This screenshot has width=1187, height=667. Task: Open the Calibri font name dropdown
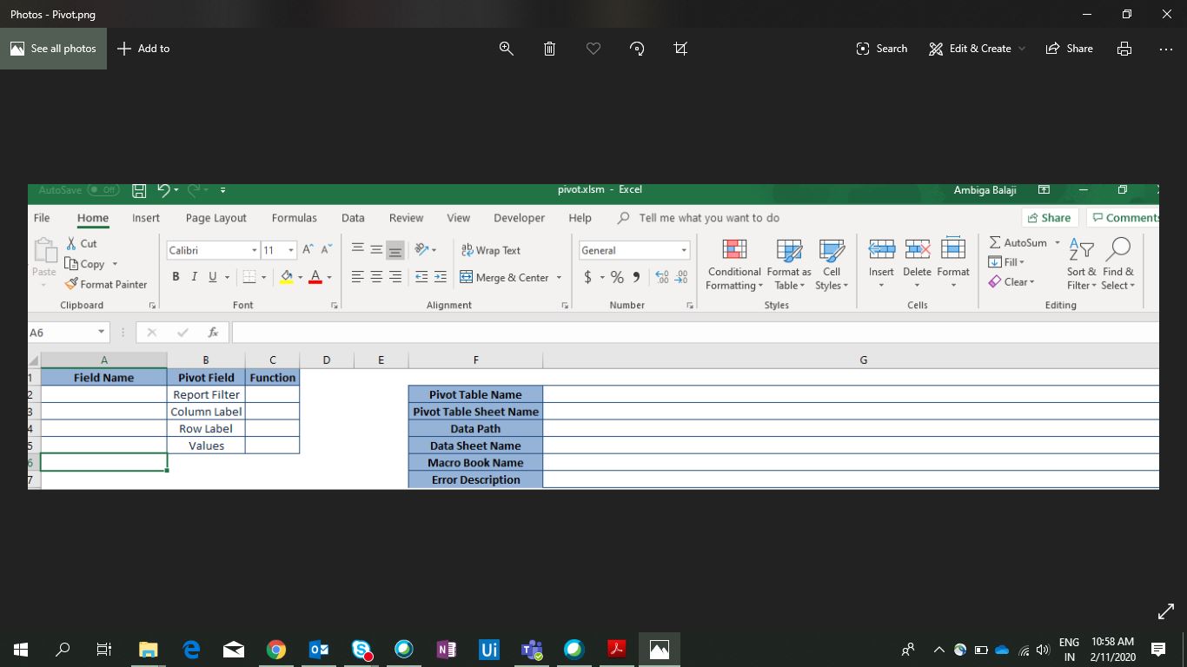click(x=254, y=250)
